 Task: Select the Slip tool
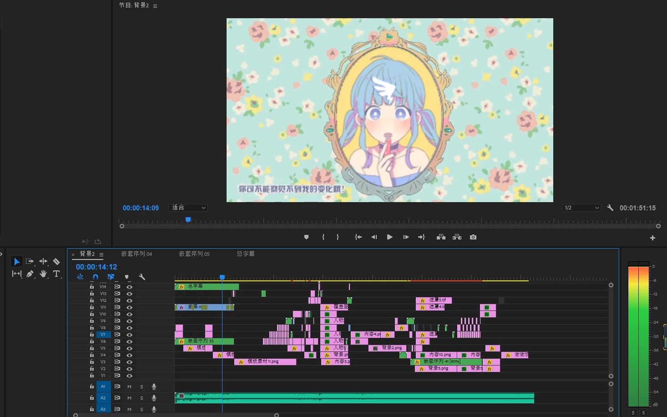point(17,274)
